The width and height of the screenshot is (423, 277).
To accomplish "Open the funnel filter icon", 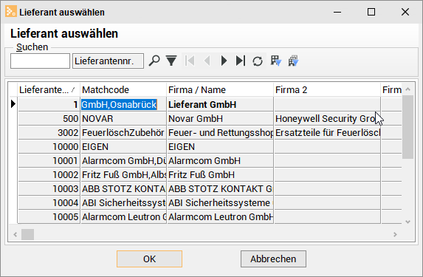I will click(171, 61).
